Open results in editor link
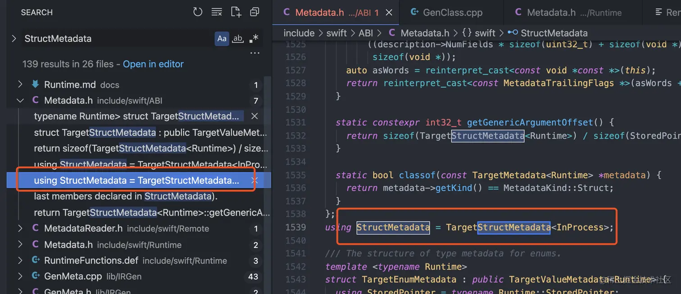This screenshot has height=294, width=681. pos(153,64)
